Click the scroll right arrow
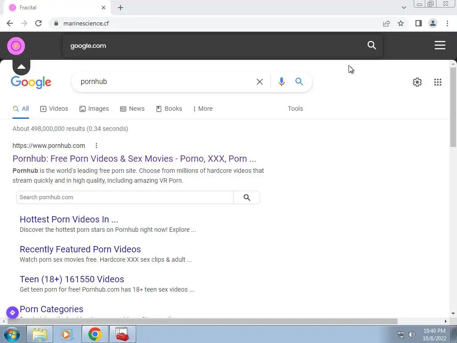 point(446,321)
